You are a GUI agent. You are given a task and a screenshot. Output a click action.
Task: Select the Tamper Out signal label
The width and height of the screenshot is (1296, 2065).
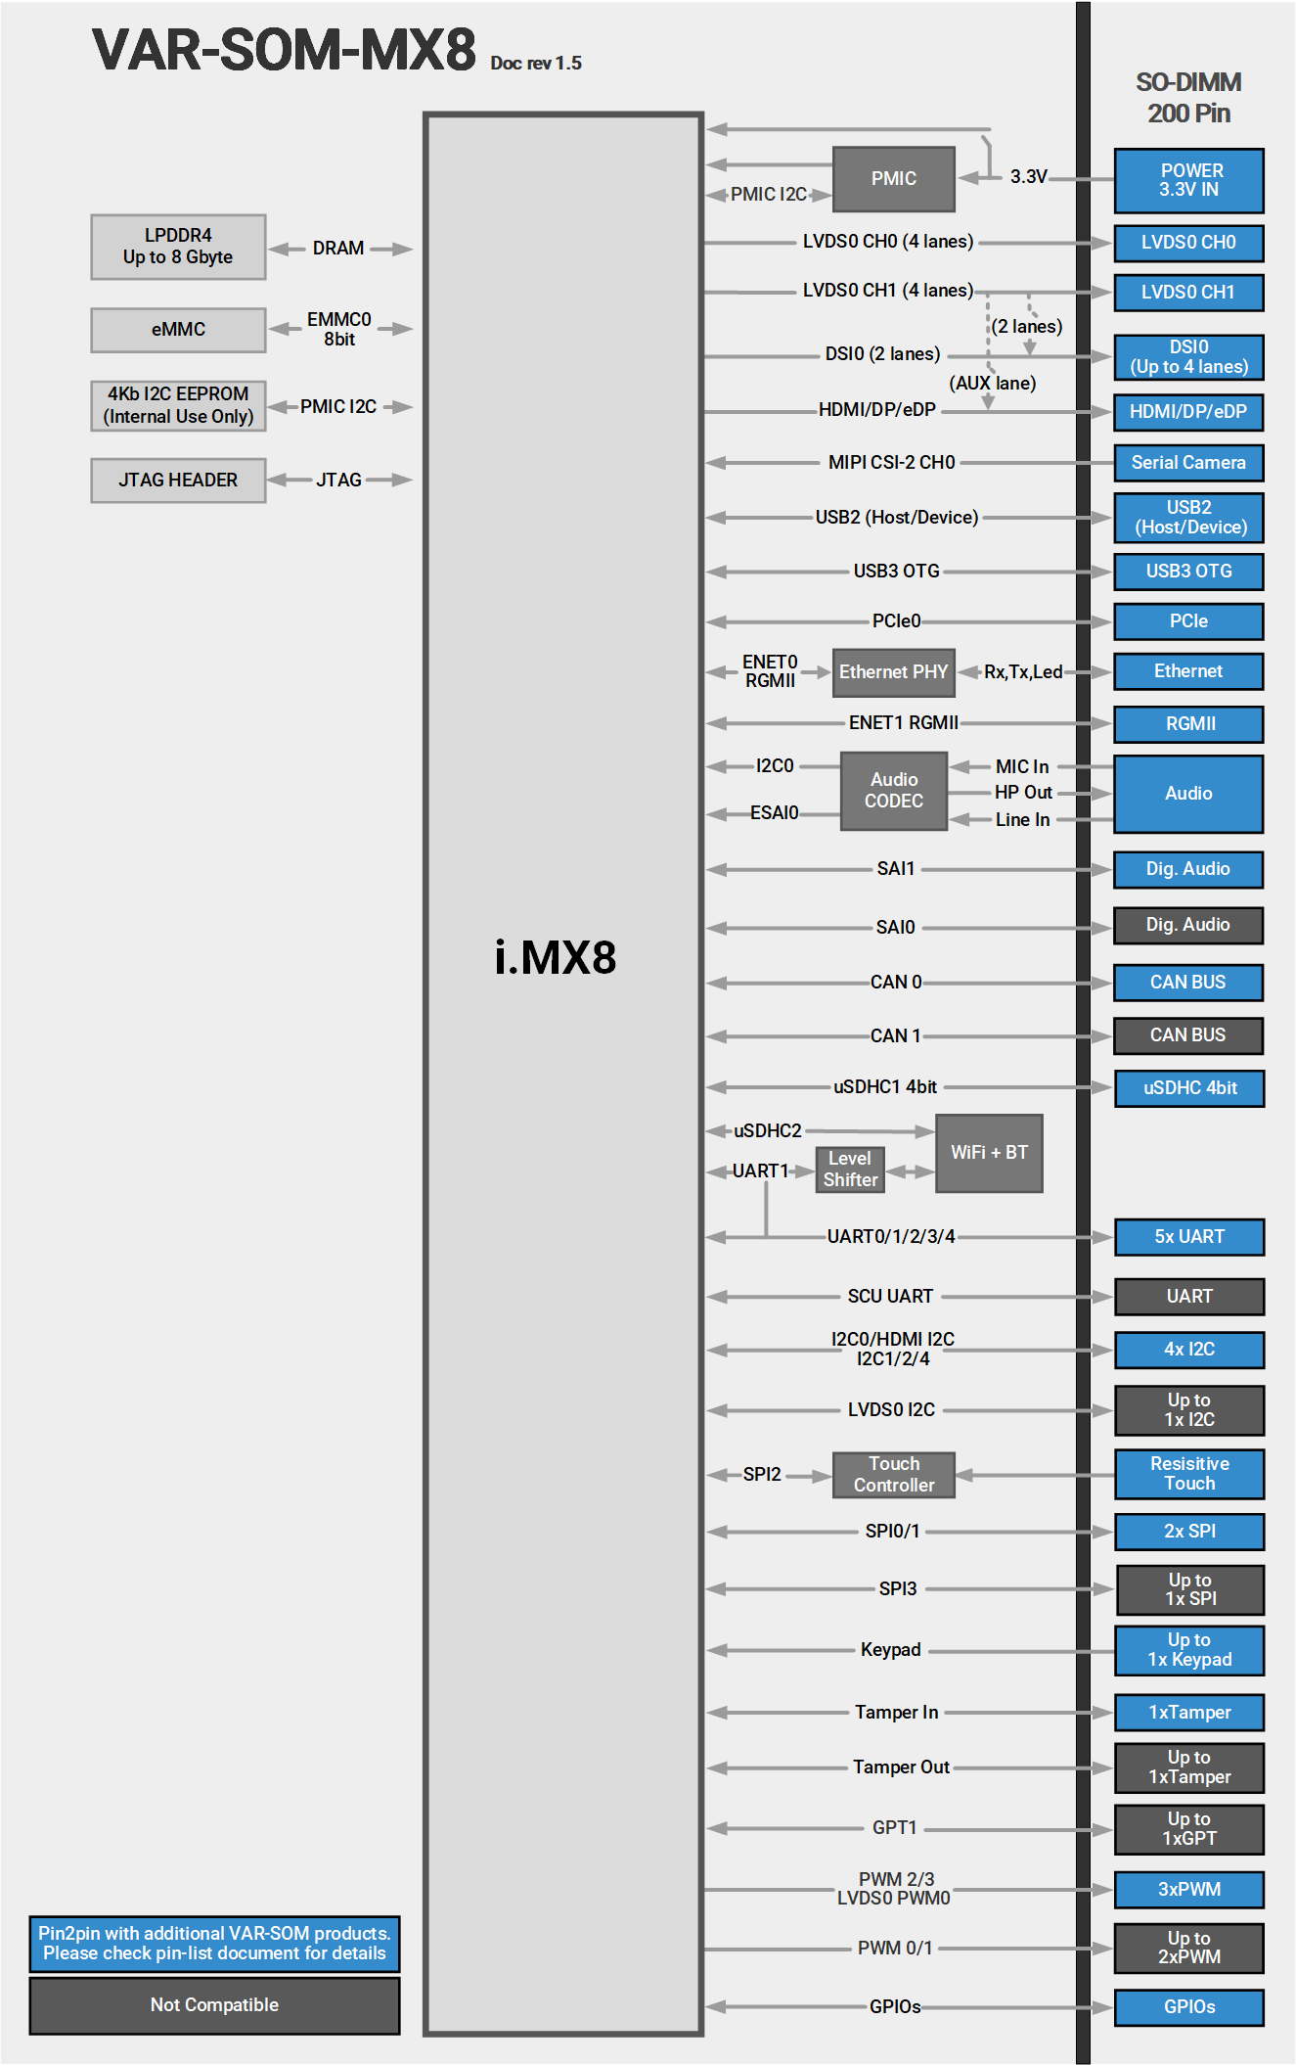(901, 1767)
